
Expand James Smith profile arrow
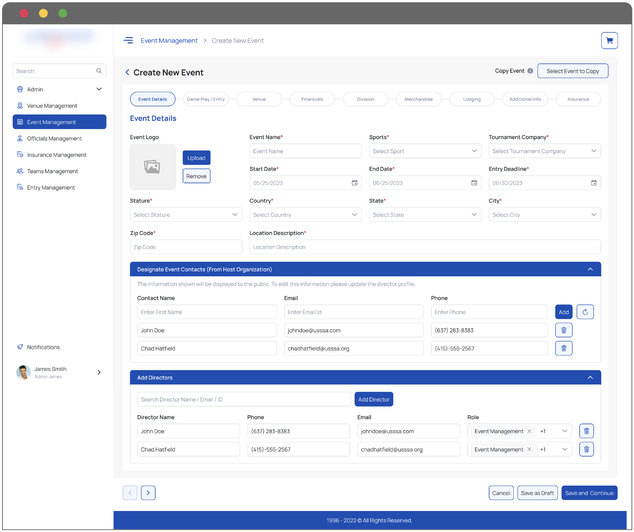click(99, 372)
